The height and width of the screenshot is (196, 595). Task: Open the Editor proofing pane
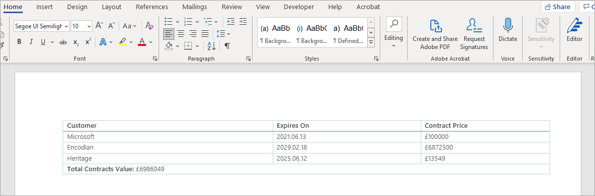[574, 30]
